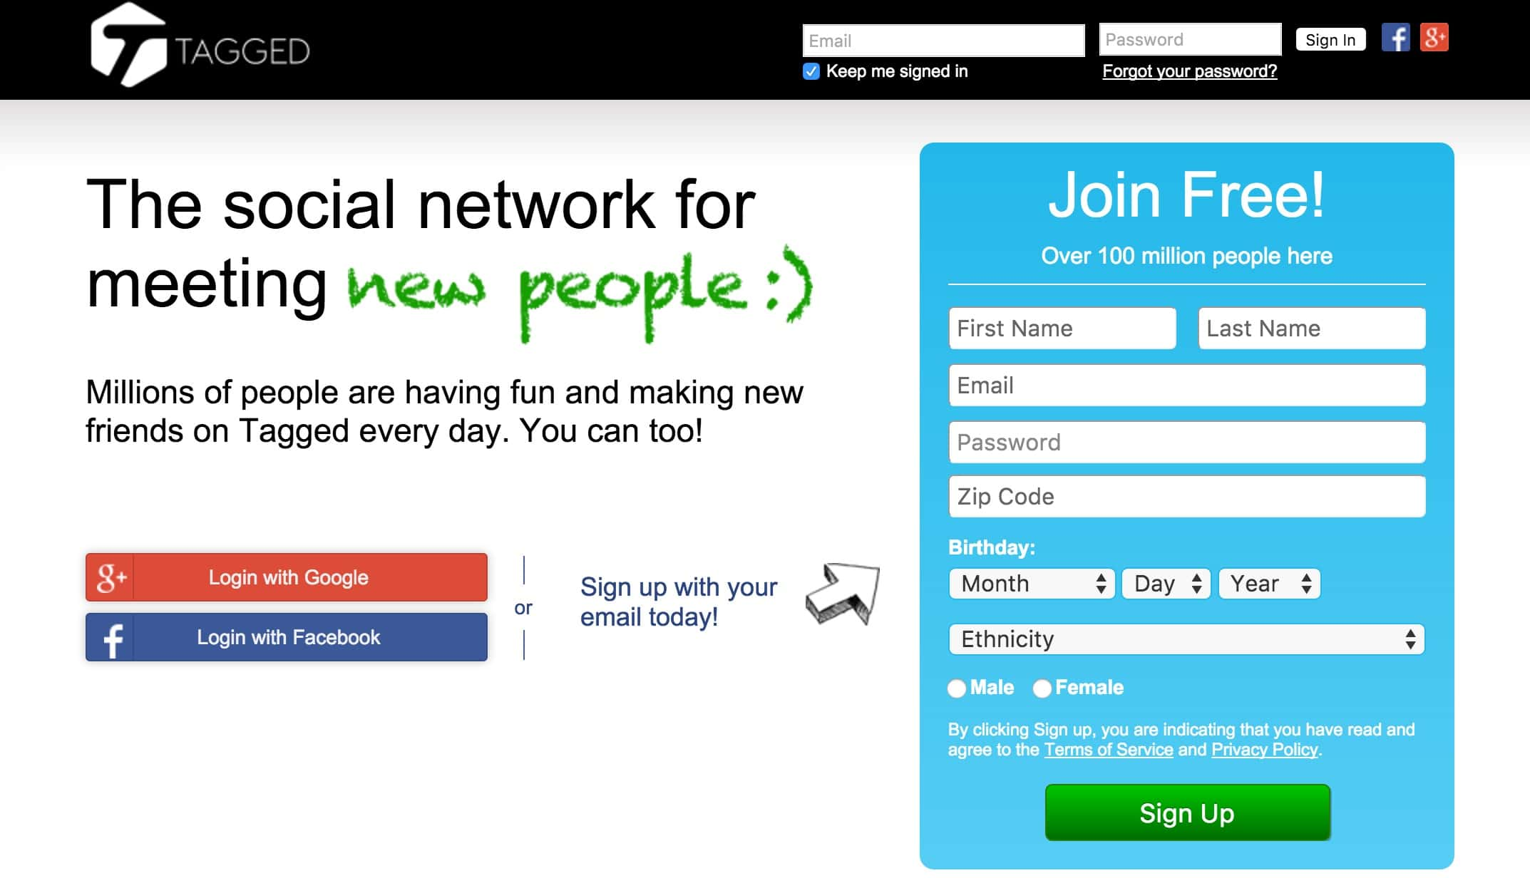Click the Google Login with Google button
Viewport: 1530px width, 878px height.
pos(289,577)
